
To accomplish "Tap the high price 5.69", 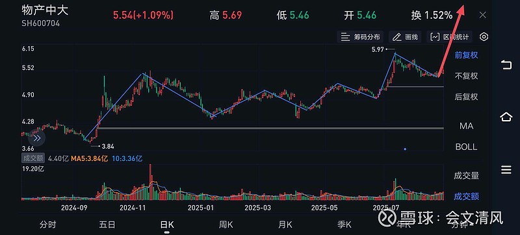I will pos(232,15).
